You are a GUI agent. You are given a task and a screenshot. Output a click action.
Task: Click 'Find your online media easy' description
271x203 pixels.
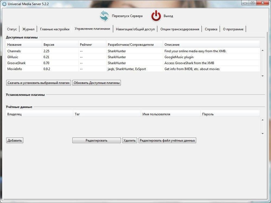coord(211,51)
